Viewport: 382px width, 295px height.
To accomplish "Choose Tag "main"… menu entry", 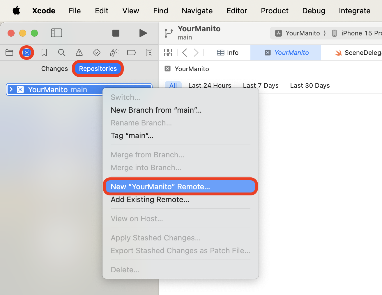I will click(132, 136).
